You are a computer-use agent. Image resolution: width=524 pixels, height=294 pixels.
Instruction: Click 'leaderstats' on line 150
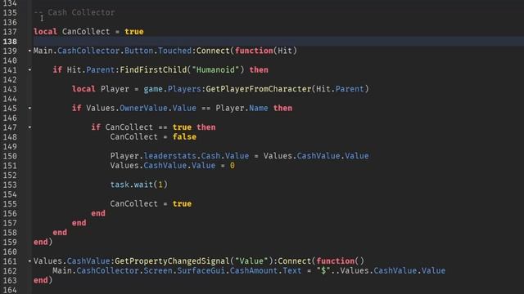[x=169, y=156]
